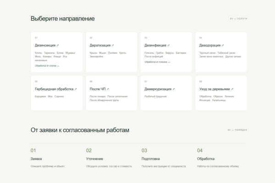275x183 pixels.
Task: Click the Подготовка step title
Action: [150, 159]
